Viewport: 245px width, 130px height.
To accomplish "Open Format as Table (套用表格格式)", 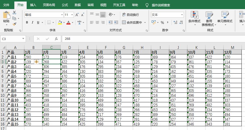I will (x=209, y=19).
